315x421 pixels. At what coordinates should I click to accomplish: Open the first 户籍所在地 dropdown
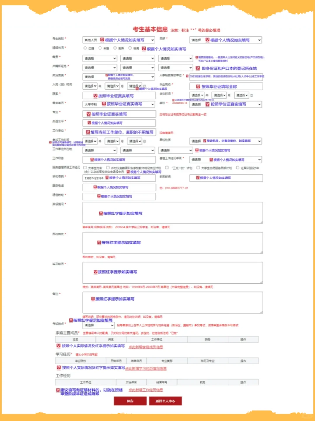coord(100,68)
